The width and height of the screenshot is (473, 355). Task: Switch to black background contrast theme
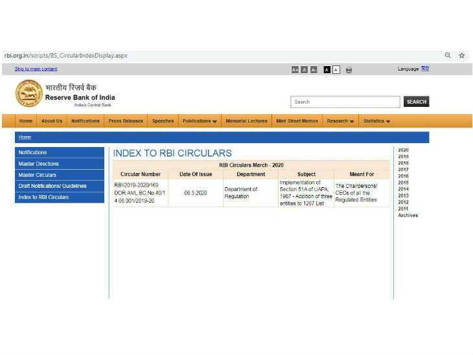coord(327,70)
